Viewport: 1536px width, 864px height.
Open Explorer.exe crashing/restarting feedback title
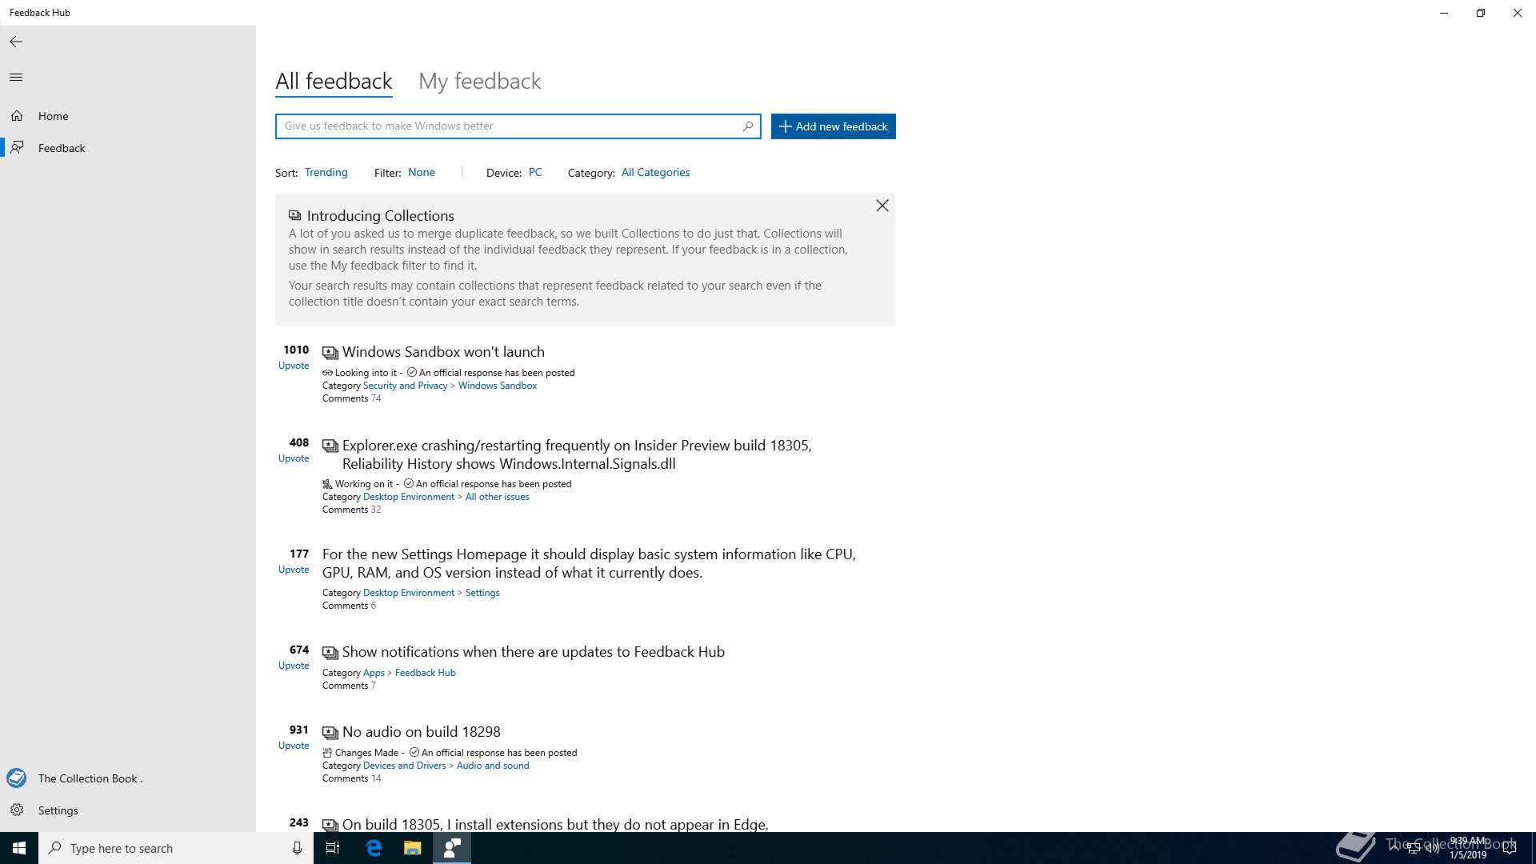577,454
